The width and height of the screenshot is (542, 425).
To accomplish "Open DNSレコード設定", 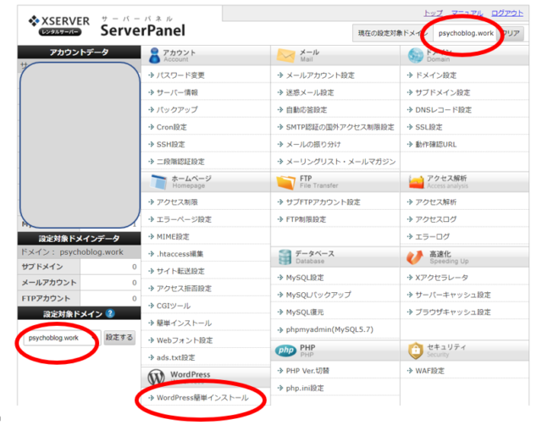I will coord(443,110).
